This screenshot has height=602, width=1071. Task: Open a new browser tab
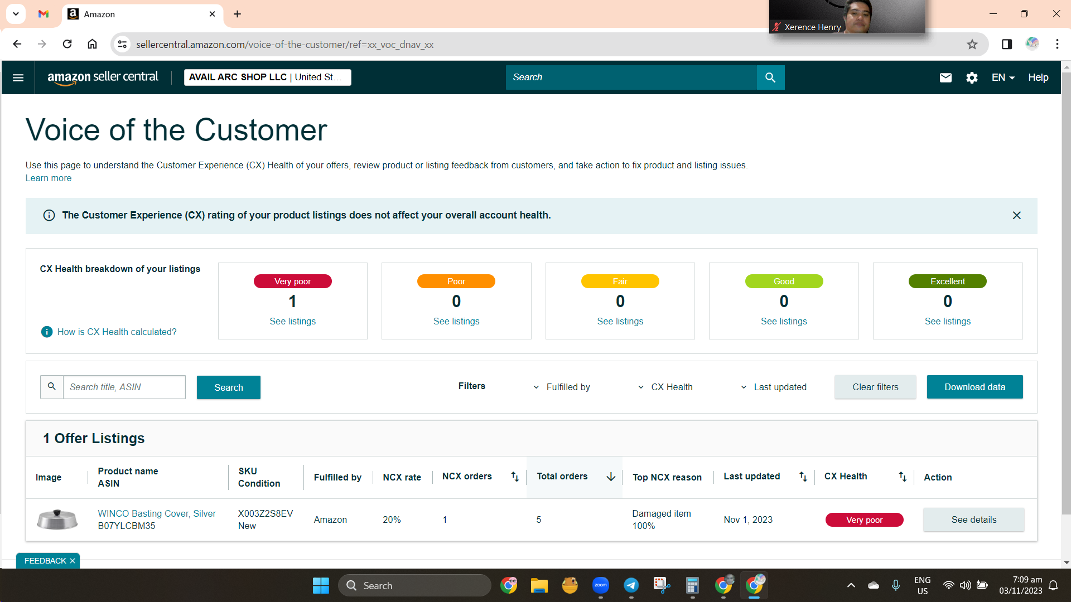237,14
